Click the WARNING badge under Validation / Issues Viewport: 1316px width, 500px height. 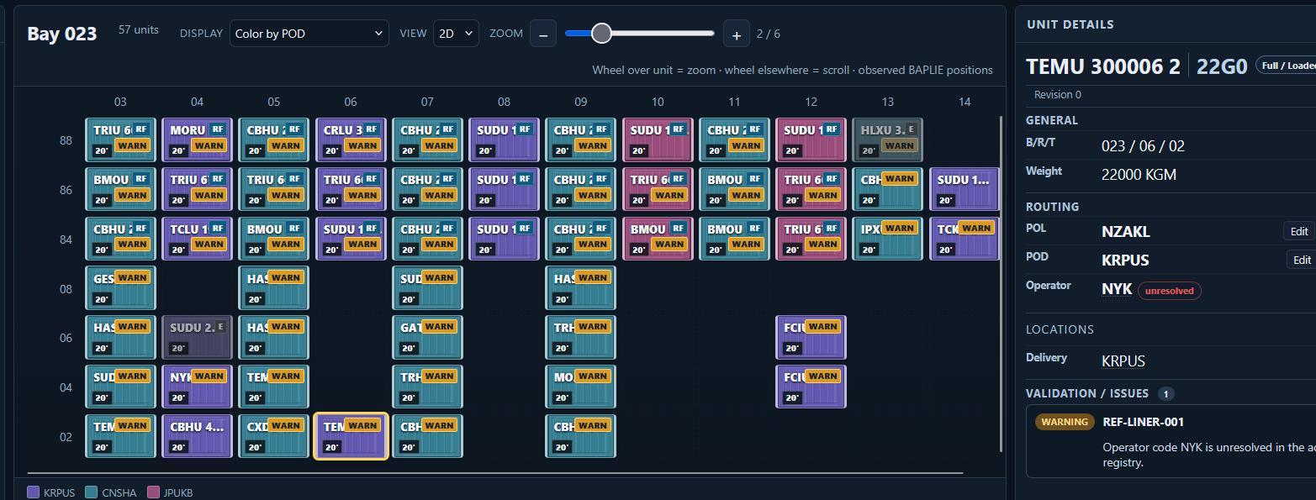tap(1065, 422)
